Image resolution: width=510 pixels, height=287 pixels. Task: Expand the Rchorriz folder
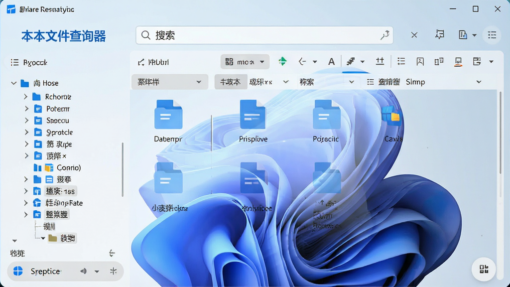click(x=26, y=97)
